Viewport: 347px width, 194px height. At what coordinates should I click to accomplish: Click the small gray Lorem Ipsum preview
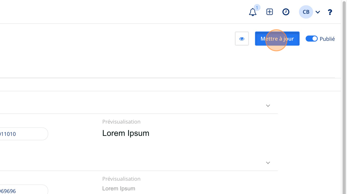tap(119, 188)
